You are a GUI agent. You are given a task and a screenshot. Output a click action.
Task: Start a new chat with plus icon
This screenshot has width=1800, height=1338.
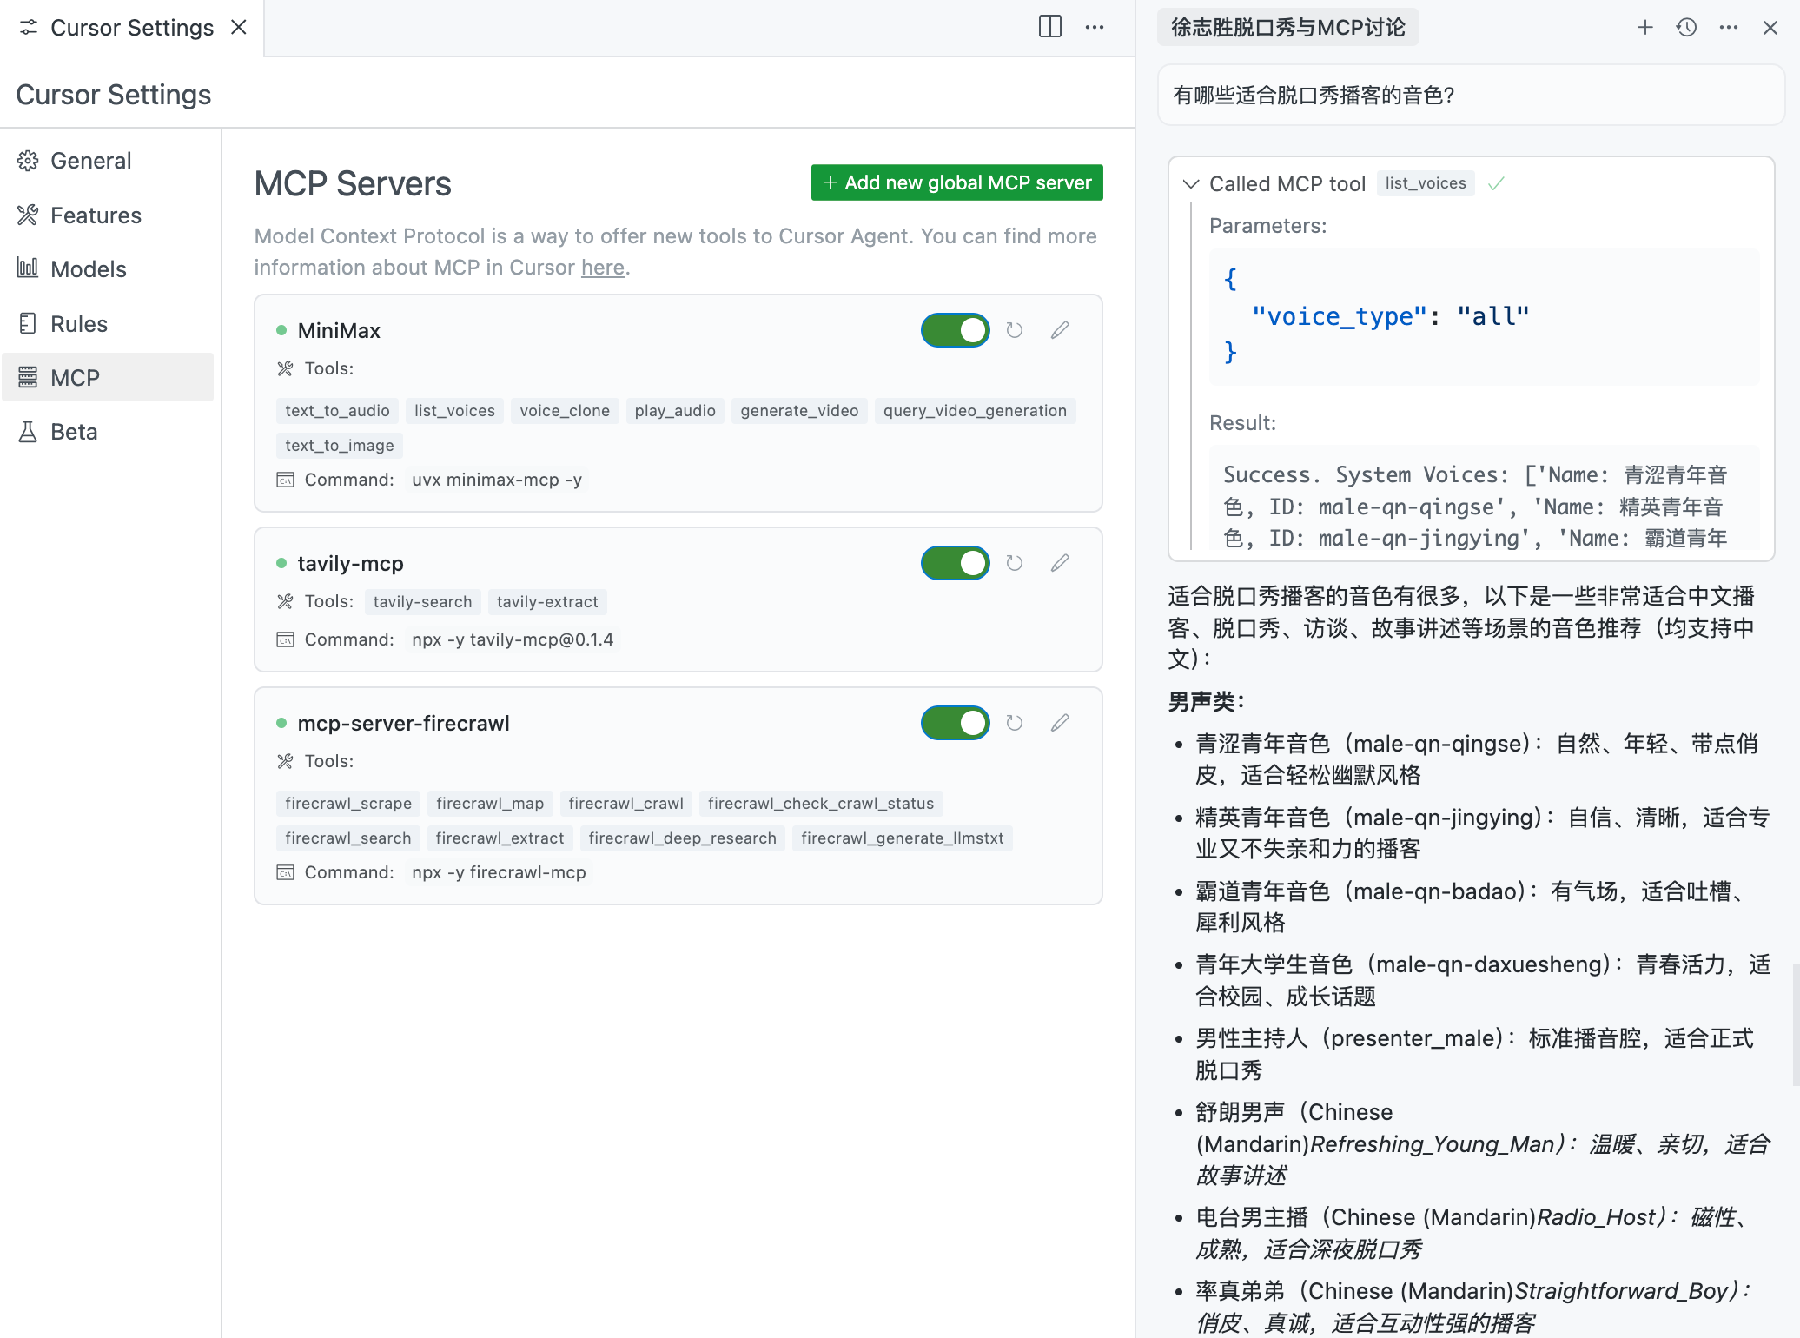1644,28
